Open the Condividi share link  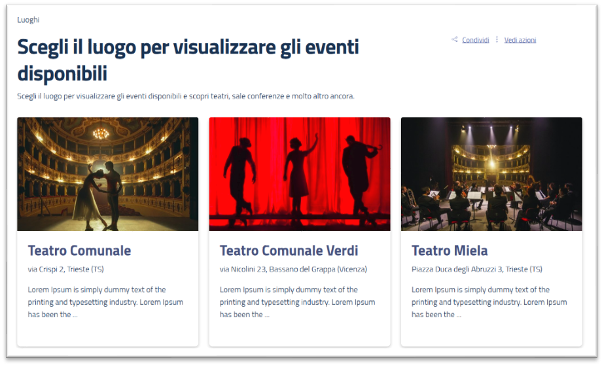(476, 40)
